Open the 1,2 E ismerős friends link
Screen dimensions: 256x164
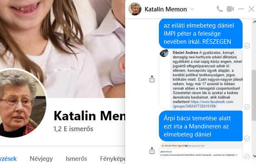click(73, 129)
